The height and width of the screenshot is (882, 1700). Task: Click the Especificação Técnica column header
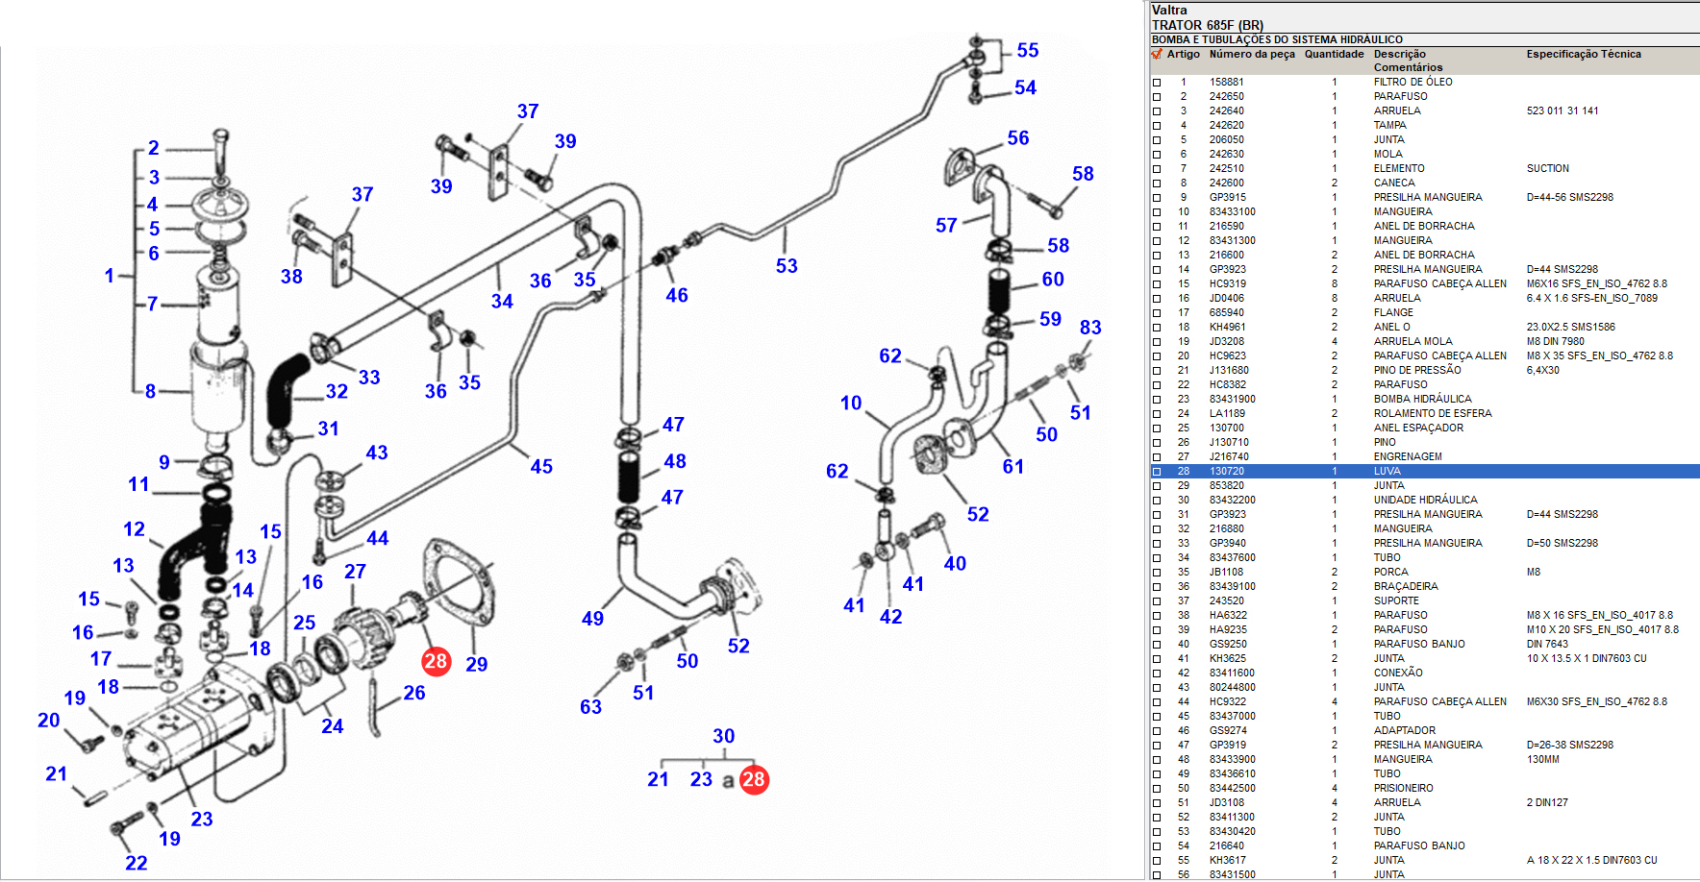pyautogui.click(x=1583, y=55)
